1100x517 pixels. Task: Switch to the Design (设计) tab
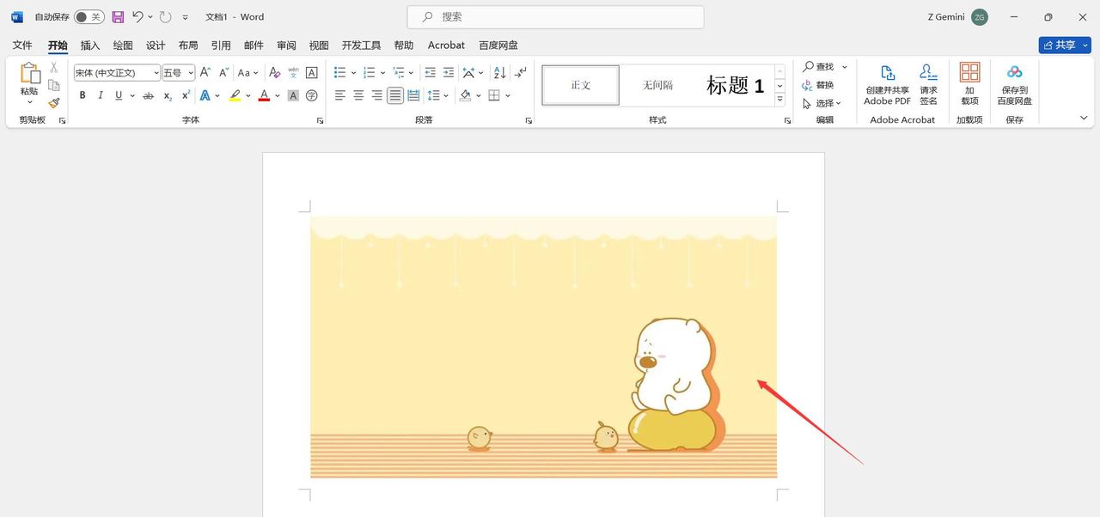pos(156,45)
